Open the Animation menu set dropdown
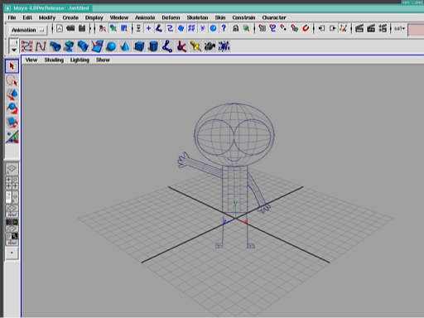 click(x=28, y=30)
